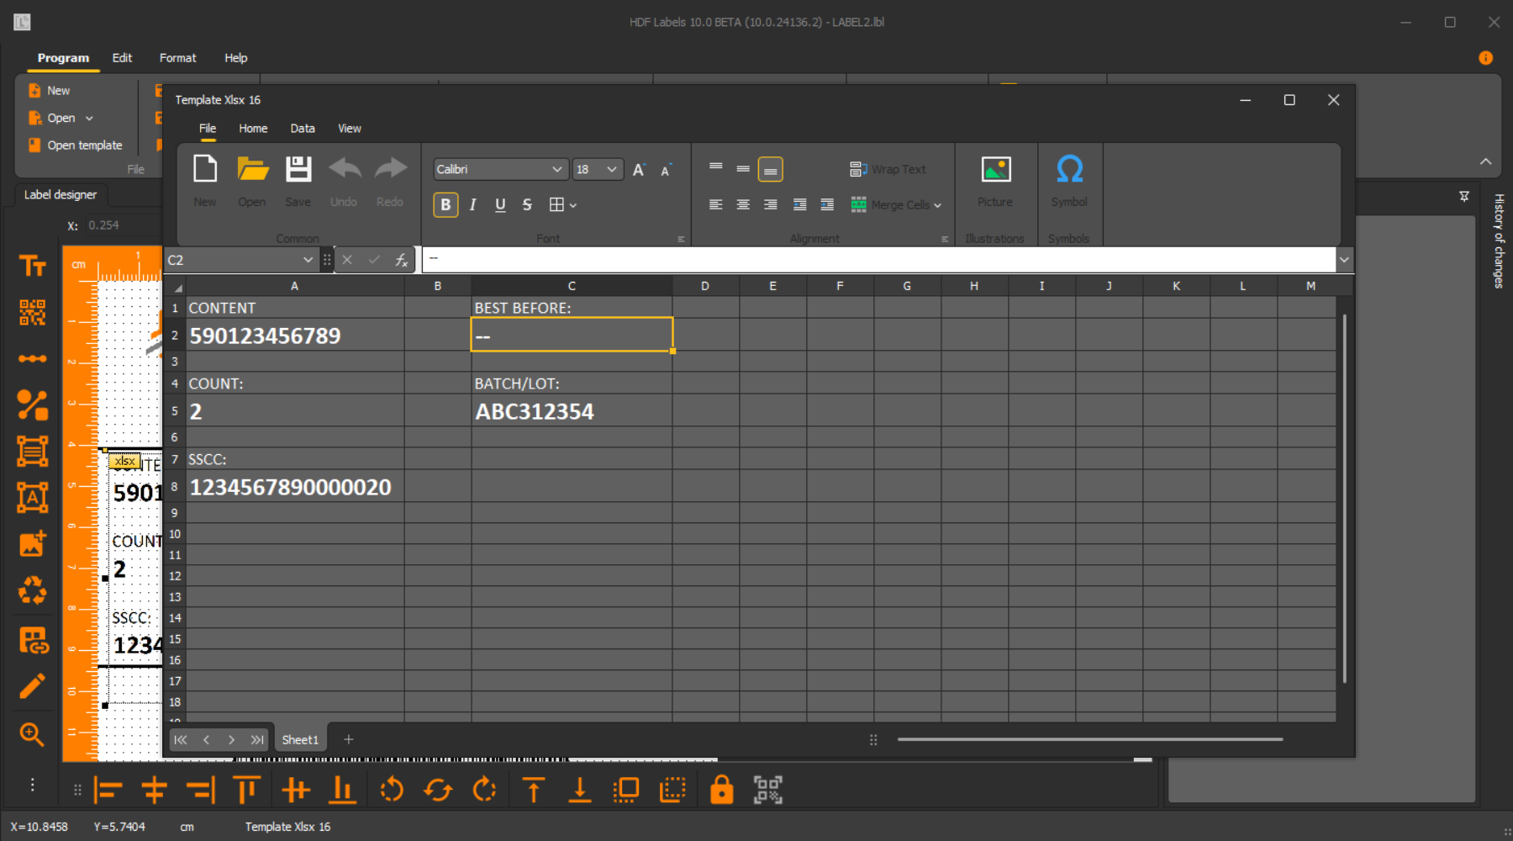Click the lock objects icon
Viewport: 1513px width, 841px height.
721,791
